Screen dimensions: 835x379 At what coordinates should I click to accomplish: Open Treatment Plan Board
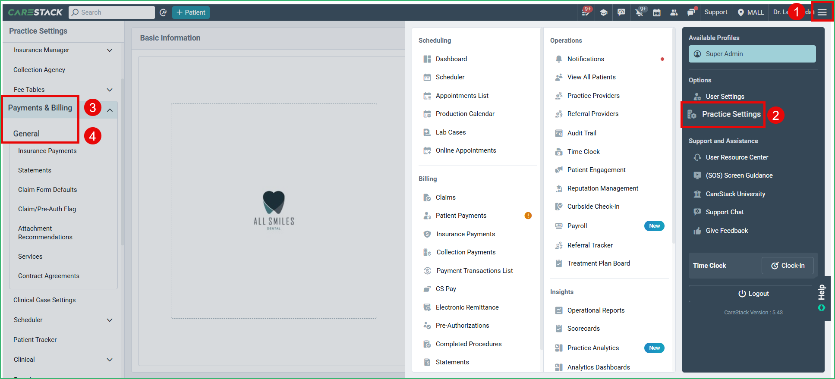click(x=599, y=263)
